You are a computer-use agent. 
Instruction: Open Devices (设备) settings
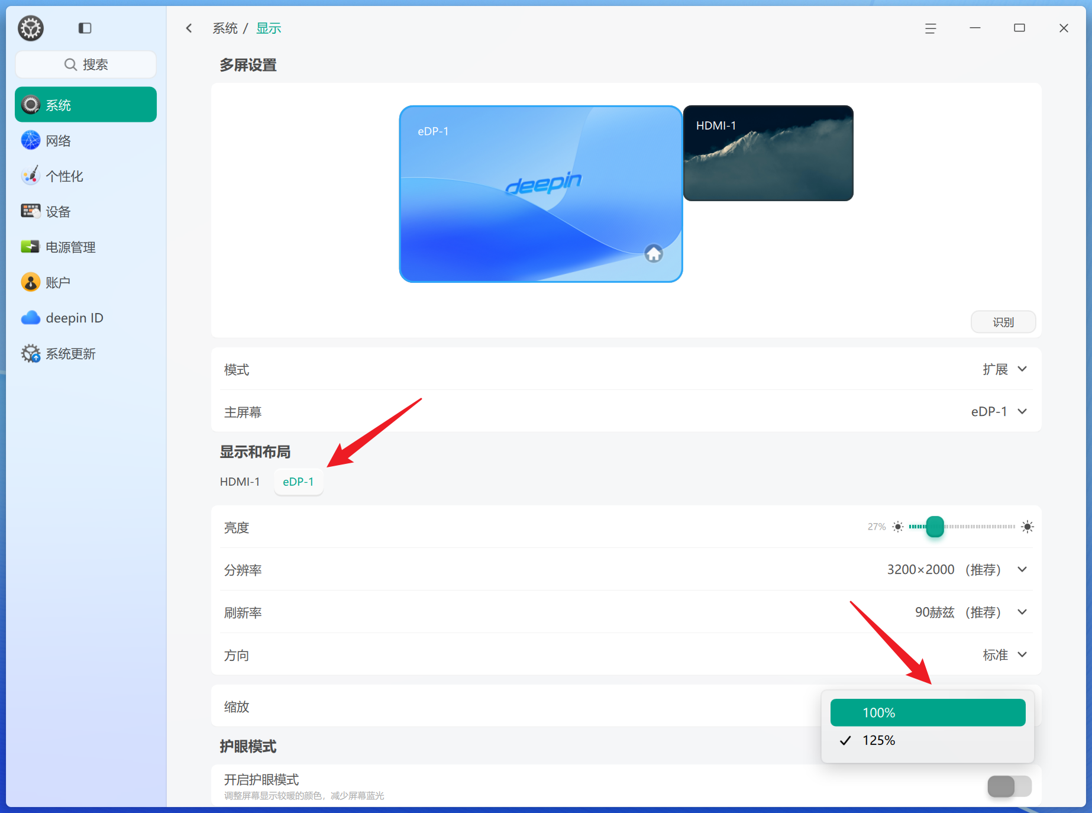86,211
